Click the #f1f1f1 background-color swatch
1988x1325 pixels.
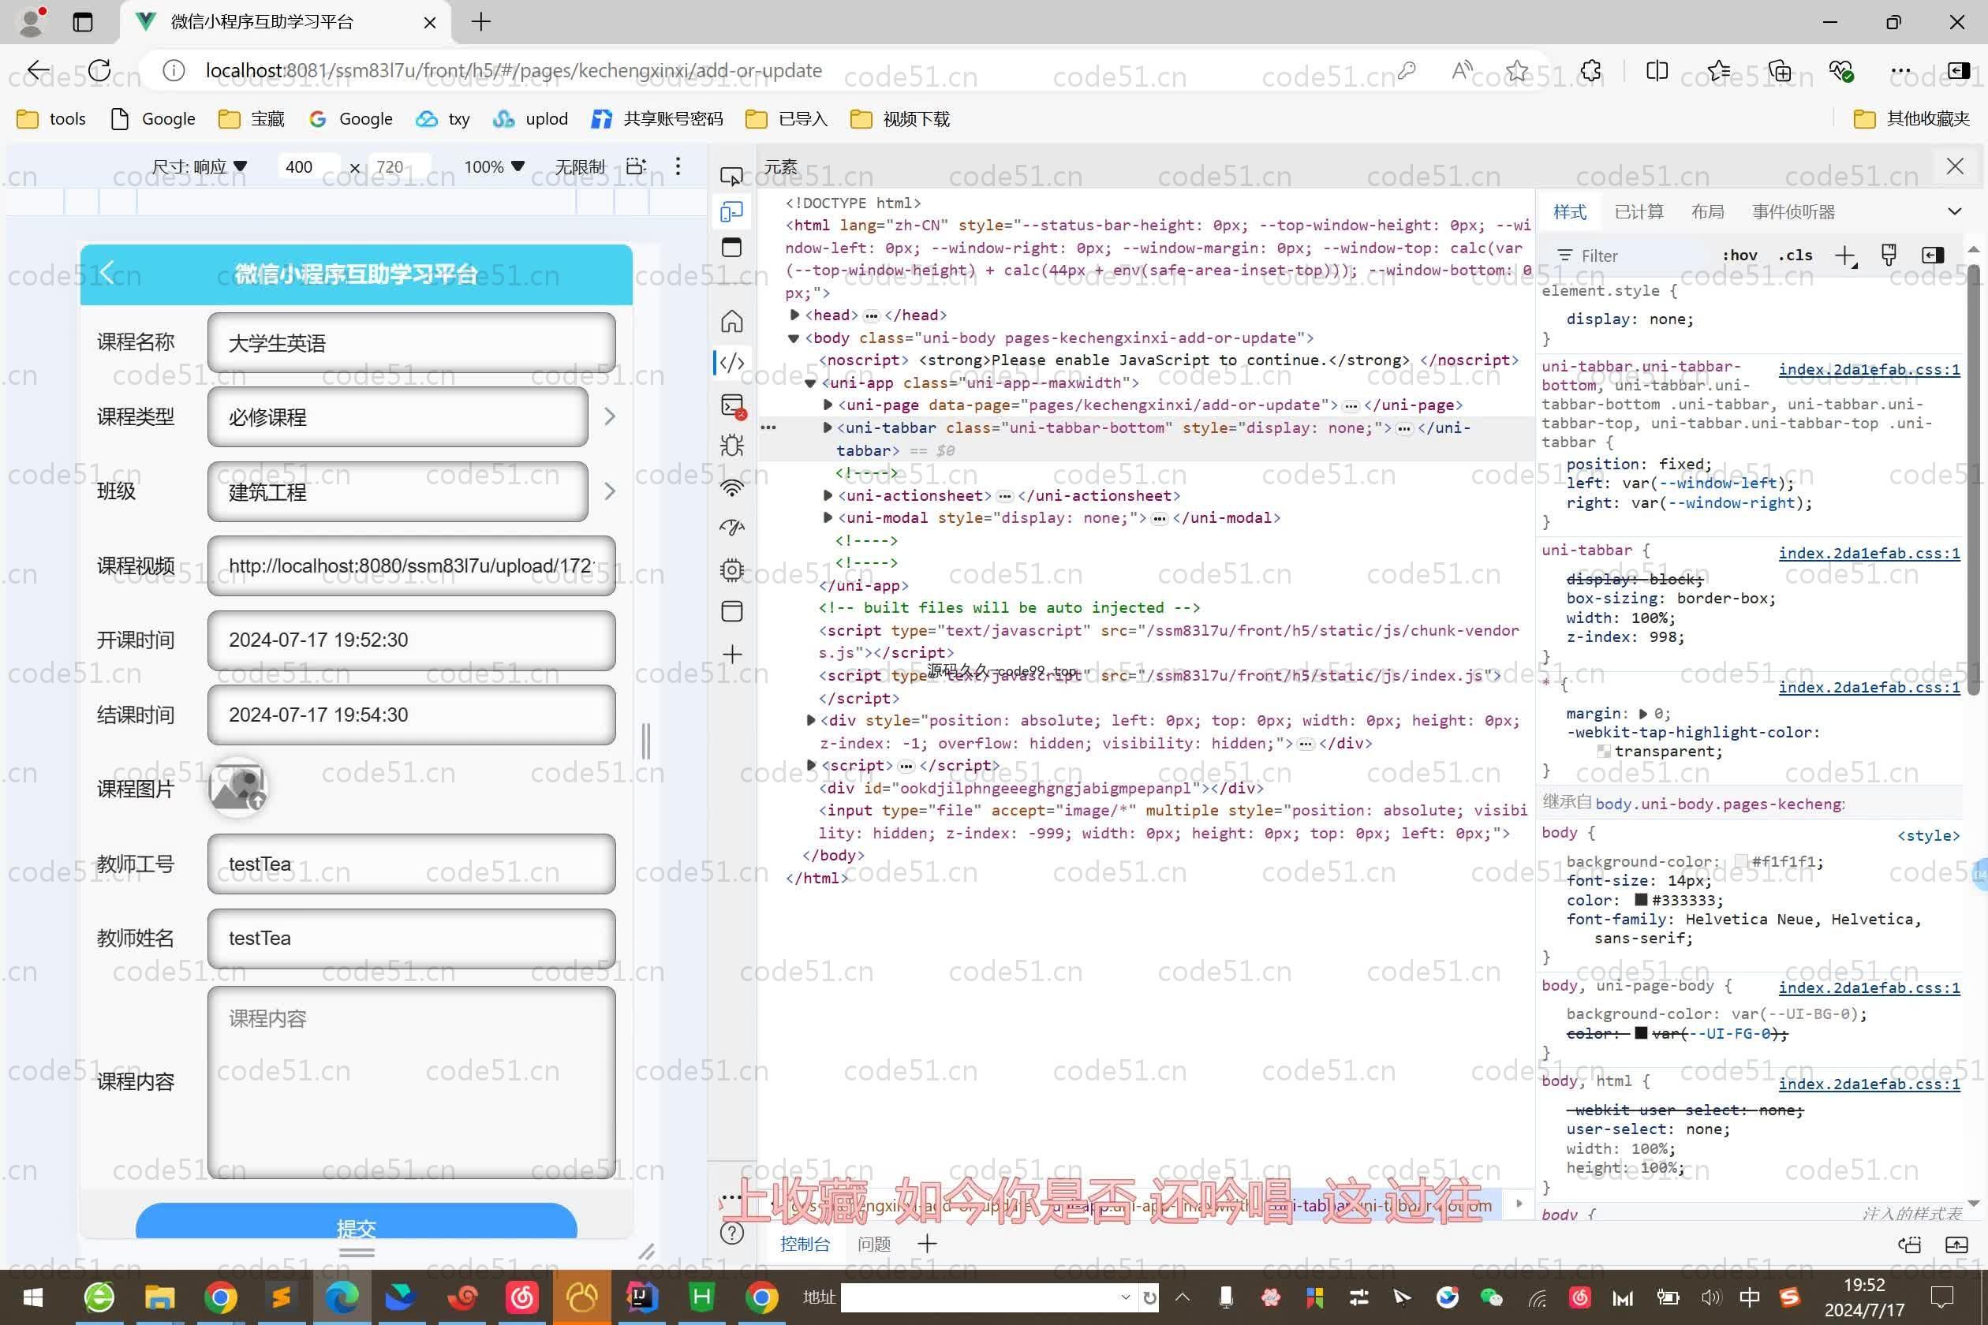tap(1741, 861)
